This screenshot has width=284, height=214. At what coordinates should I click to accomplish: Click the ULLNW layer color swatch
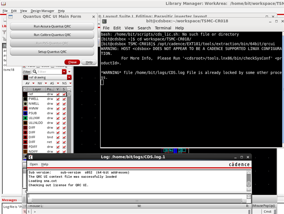click(x=25, y=118)
